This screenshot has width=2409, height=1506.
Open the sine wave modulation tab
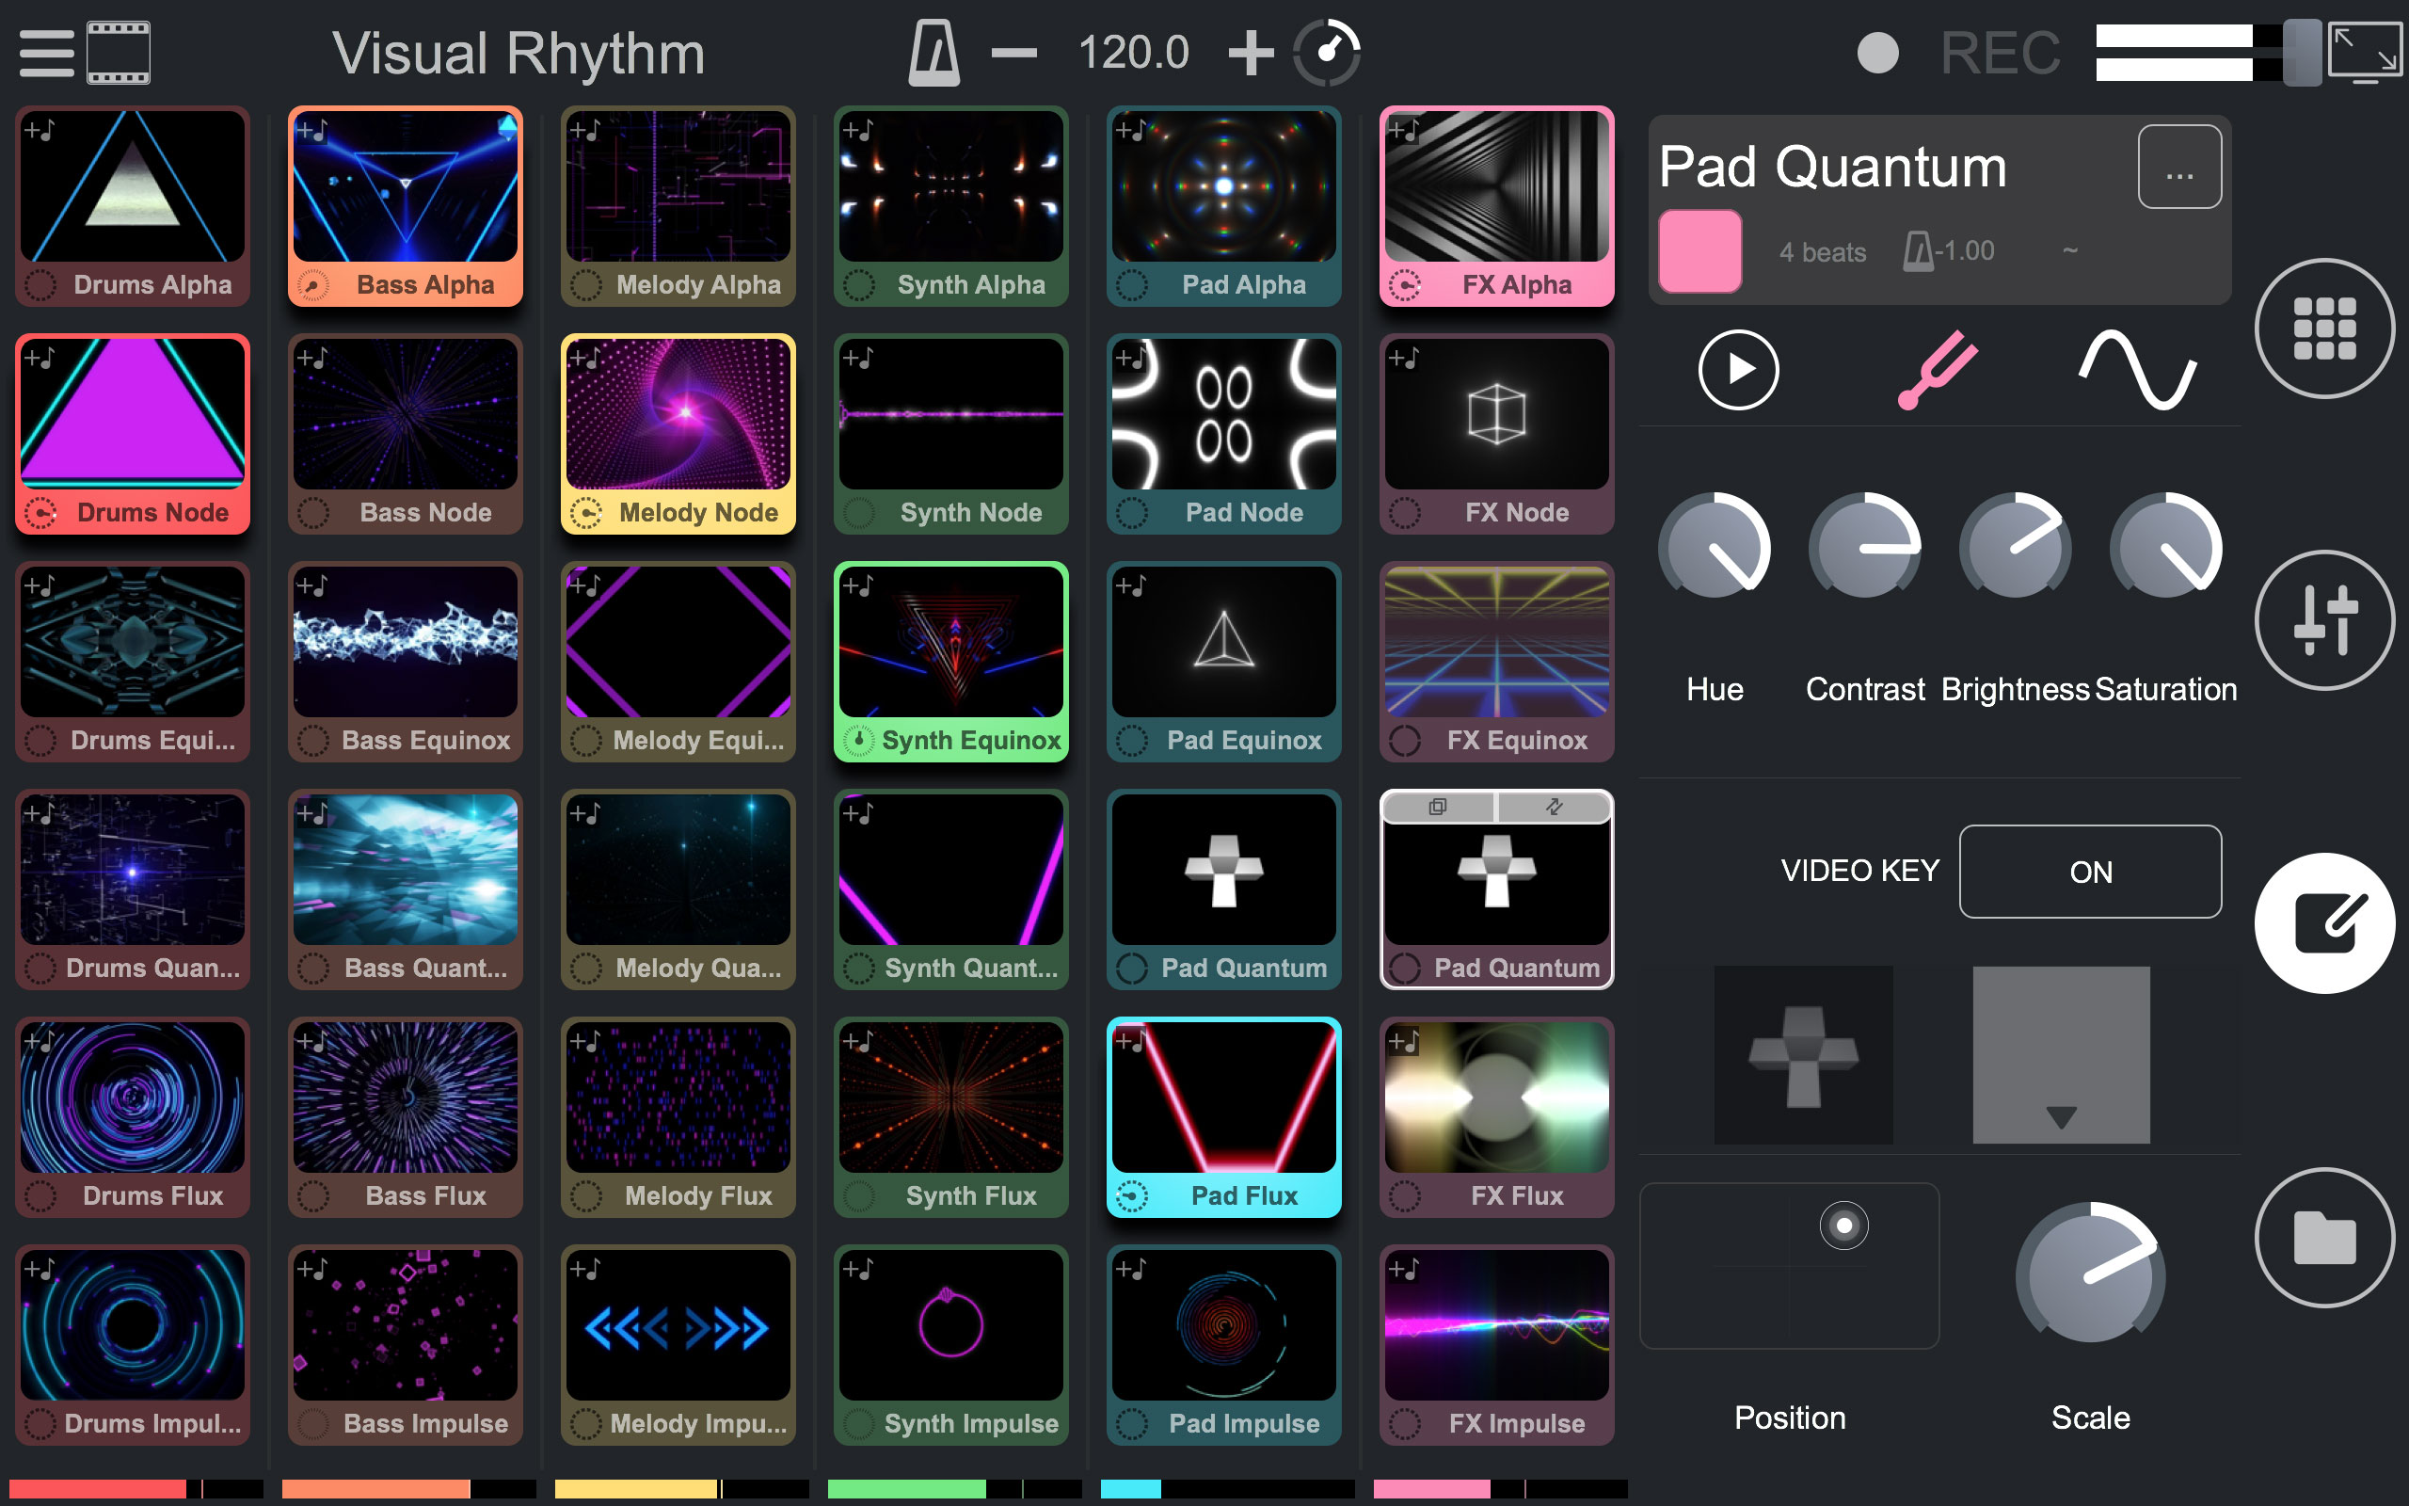pos(2137,370)
